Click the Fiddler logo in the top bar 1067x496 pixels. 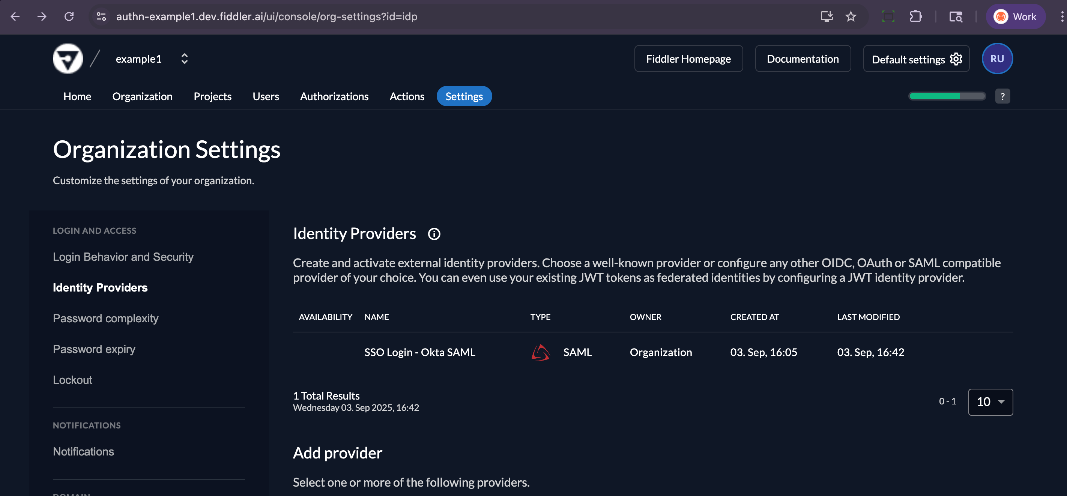pyautogui.click(x=68, y=58)
